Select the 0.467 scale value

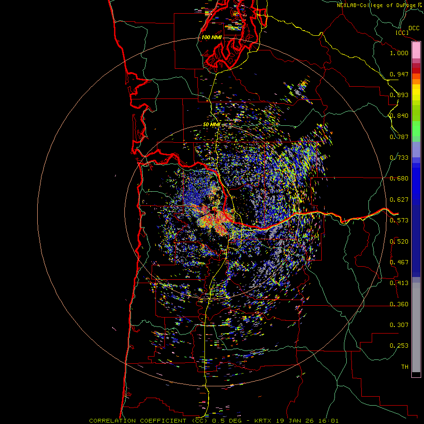coord(399,262)
